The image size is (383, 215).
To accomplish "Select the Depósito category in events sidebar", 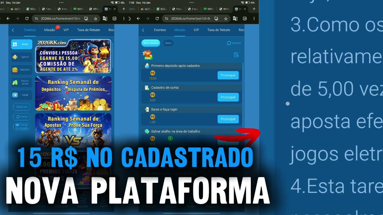I will click(x=22, y=70).
